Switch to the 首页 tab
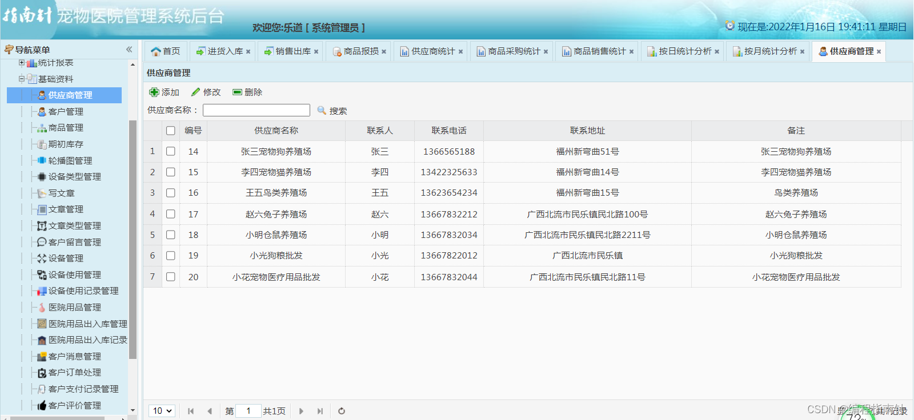The image size is (914, 420). click(166, 51)
